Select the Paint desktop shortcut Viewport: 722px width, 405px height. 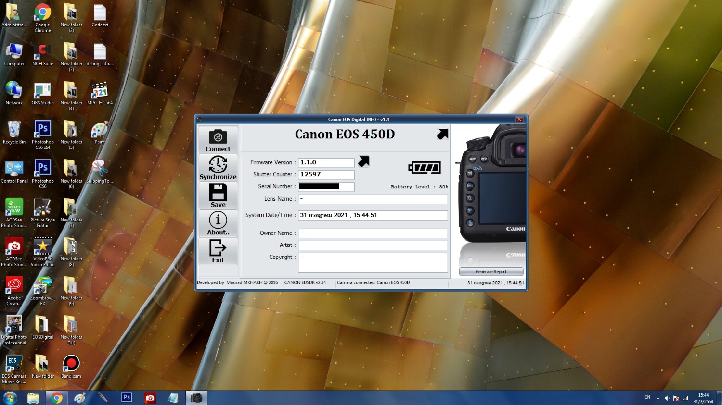point(100,132)
